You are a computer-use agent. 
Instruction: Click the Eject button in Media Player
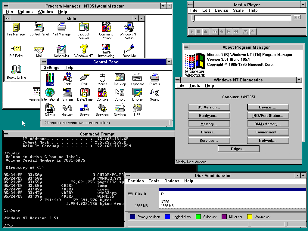click(x=206, y=32)
